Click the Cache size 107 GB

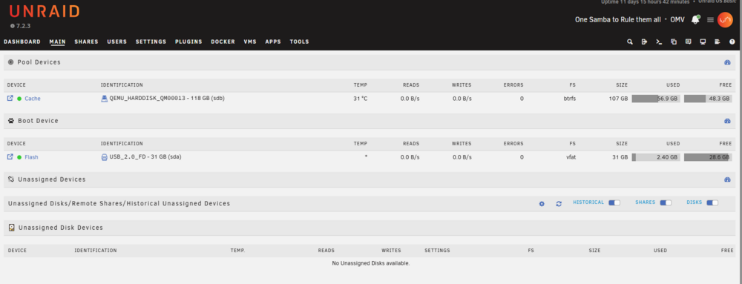pos(619,99)
